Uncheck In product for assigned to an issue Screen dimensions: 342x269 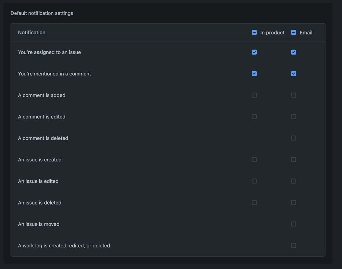click(x=254, y=52)
